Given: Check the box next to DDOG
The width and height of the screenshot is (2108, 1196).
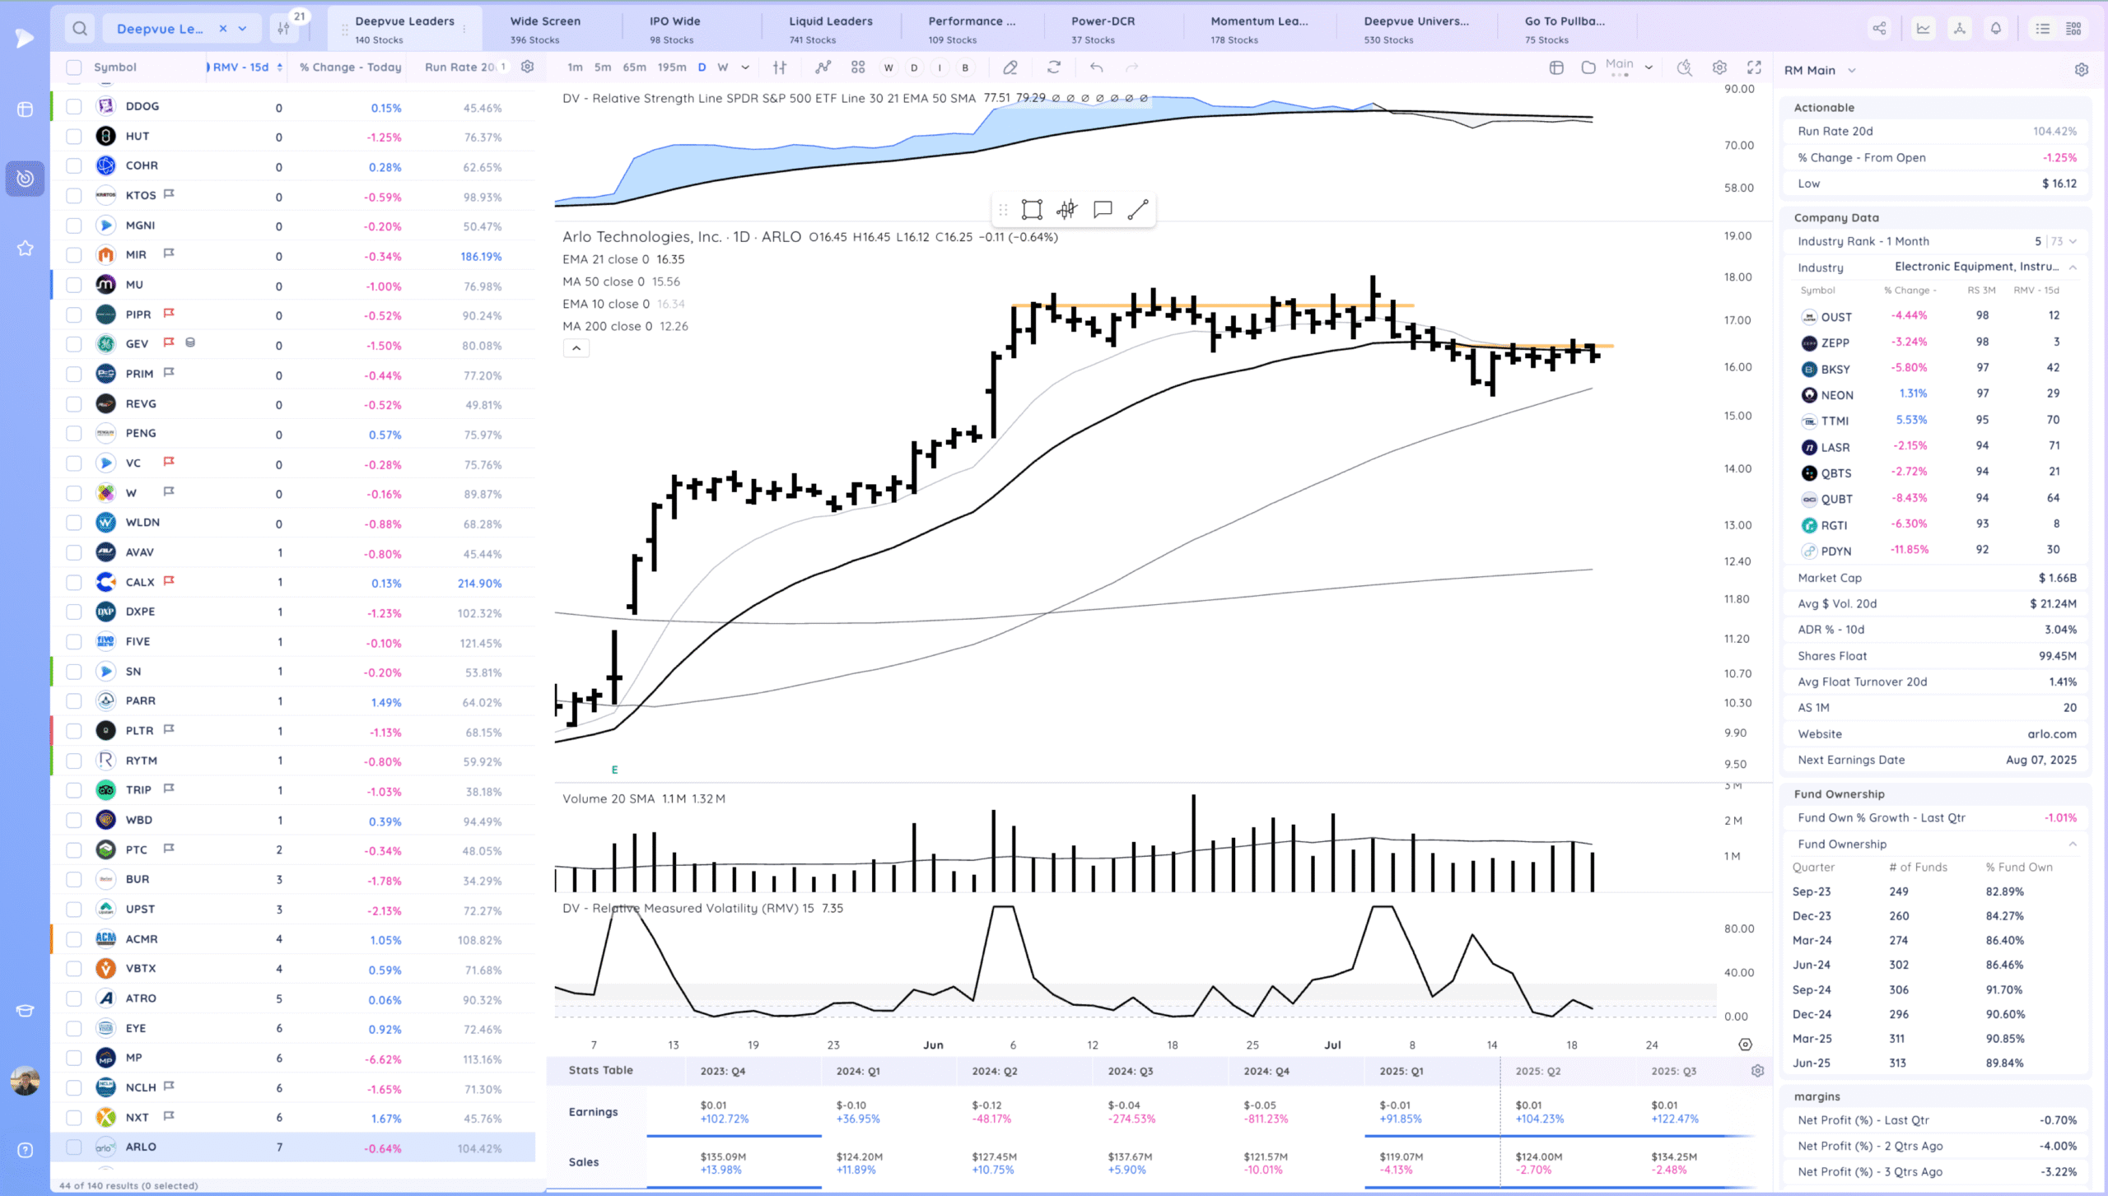Looking at the screenshot, I should click(74, 106).
